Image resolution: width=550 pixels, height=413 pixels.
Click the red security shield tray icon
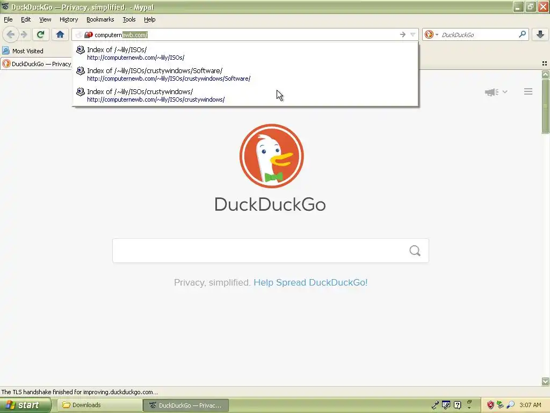coord(490,405)
